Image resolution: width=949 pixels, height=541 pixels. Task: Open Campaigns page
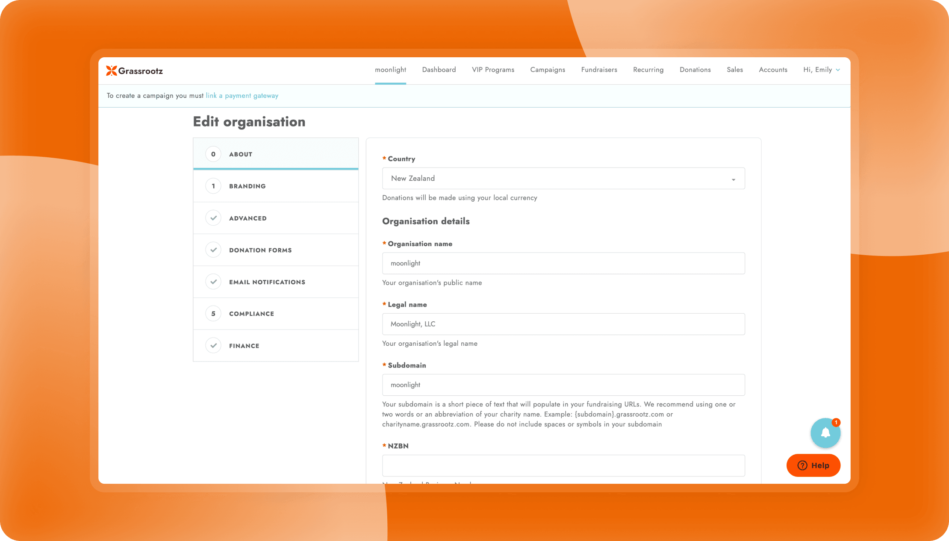[548, 70]
